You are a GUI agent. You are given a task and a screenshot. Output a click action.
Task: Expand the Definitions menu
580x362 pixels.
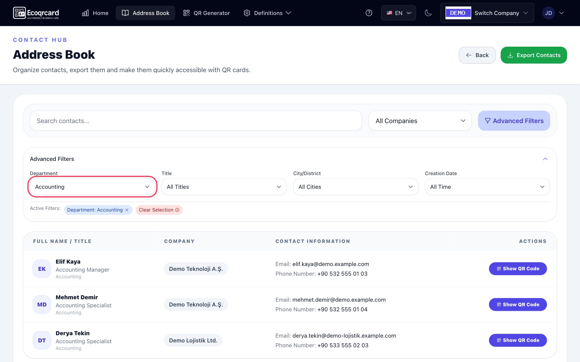tap(267, 13)
